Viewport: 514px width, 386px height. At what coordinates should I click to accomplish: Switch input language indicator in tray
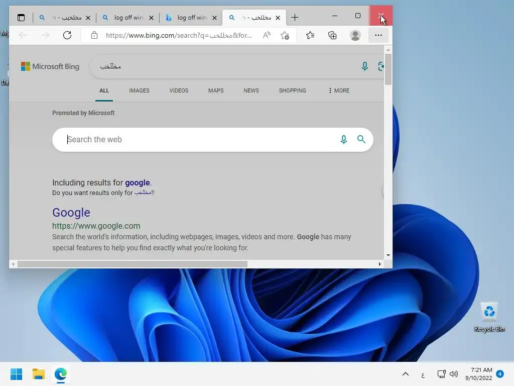point(423,374)
